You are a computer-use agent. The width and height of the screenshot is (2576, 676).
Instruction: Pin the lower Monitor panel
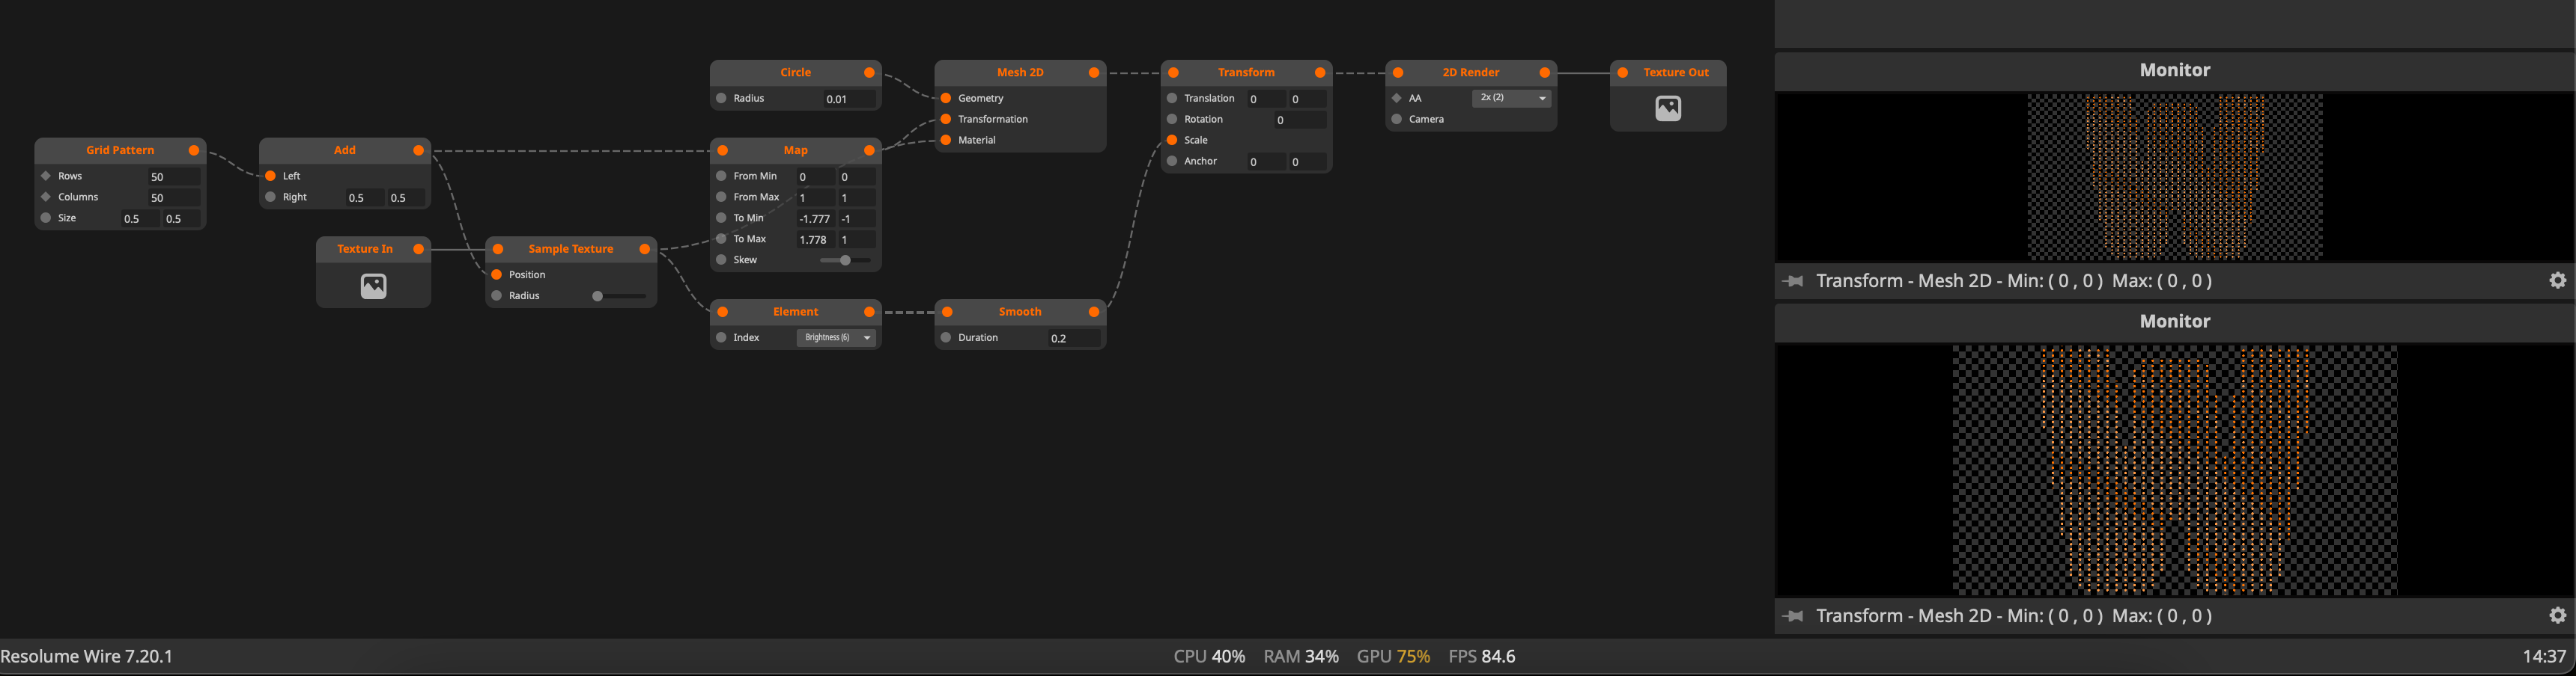tap(1793, 616)
